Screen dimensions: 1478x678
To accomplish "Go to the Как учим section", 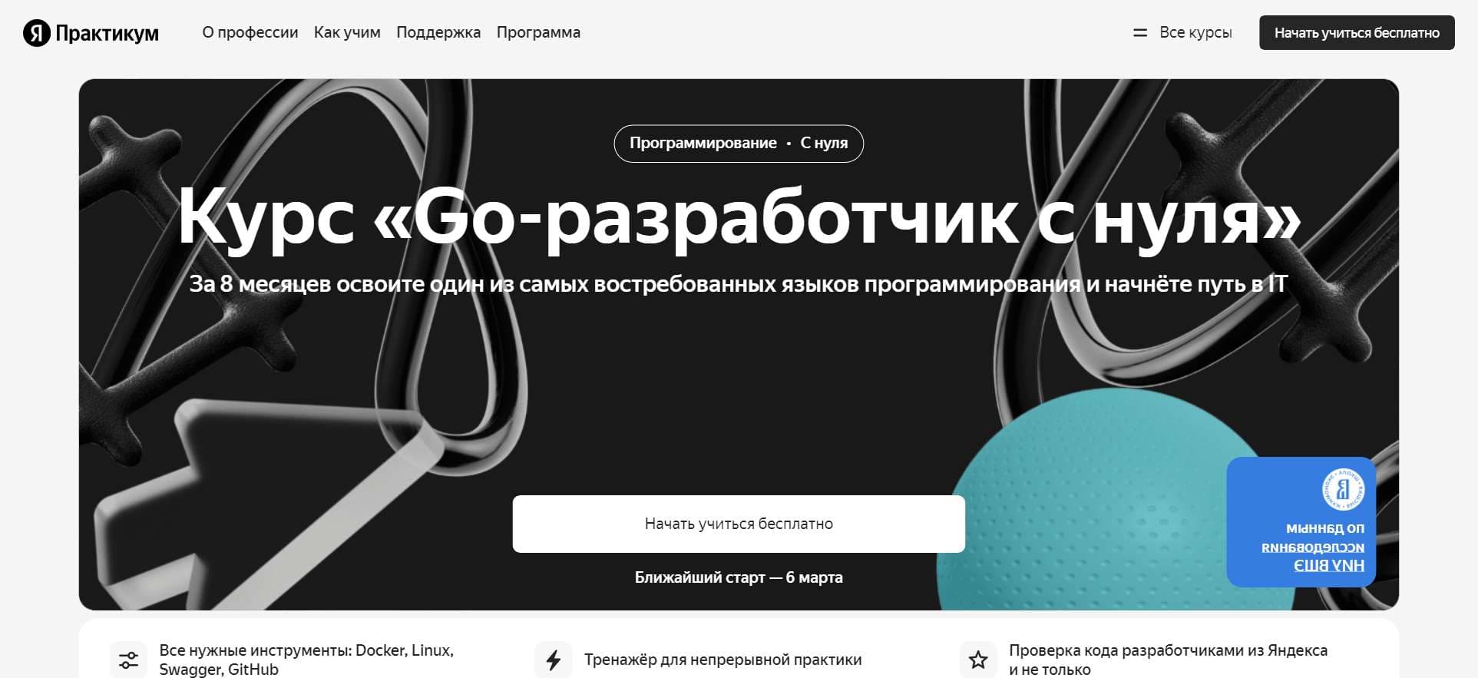I will coord(347,32).
